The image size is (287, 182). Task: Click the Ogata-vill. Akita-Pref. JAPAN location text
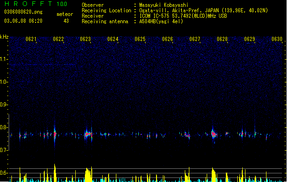point(204,10)
